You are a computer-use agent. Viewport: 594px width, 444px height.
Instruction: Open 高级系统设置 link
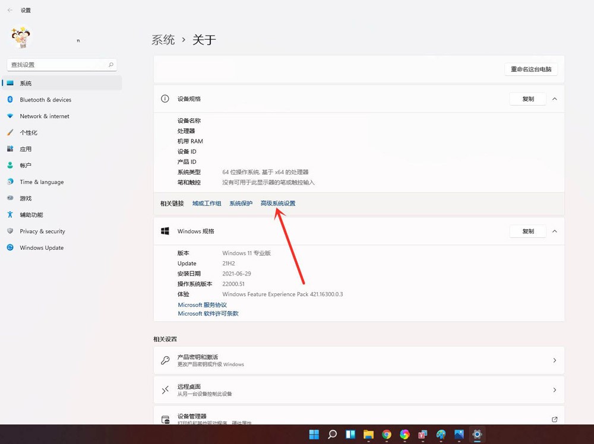(x=277, y=202)
